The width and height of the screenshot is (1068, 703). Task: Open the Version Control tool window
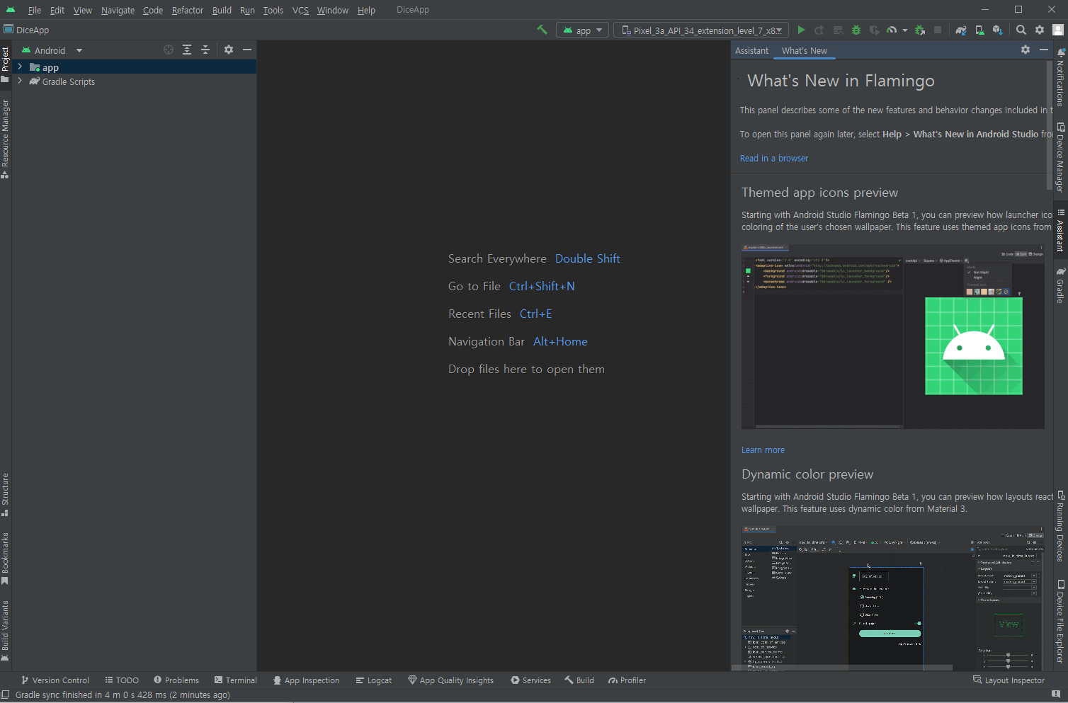pyautogui.click(x=55, y=680)
